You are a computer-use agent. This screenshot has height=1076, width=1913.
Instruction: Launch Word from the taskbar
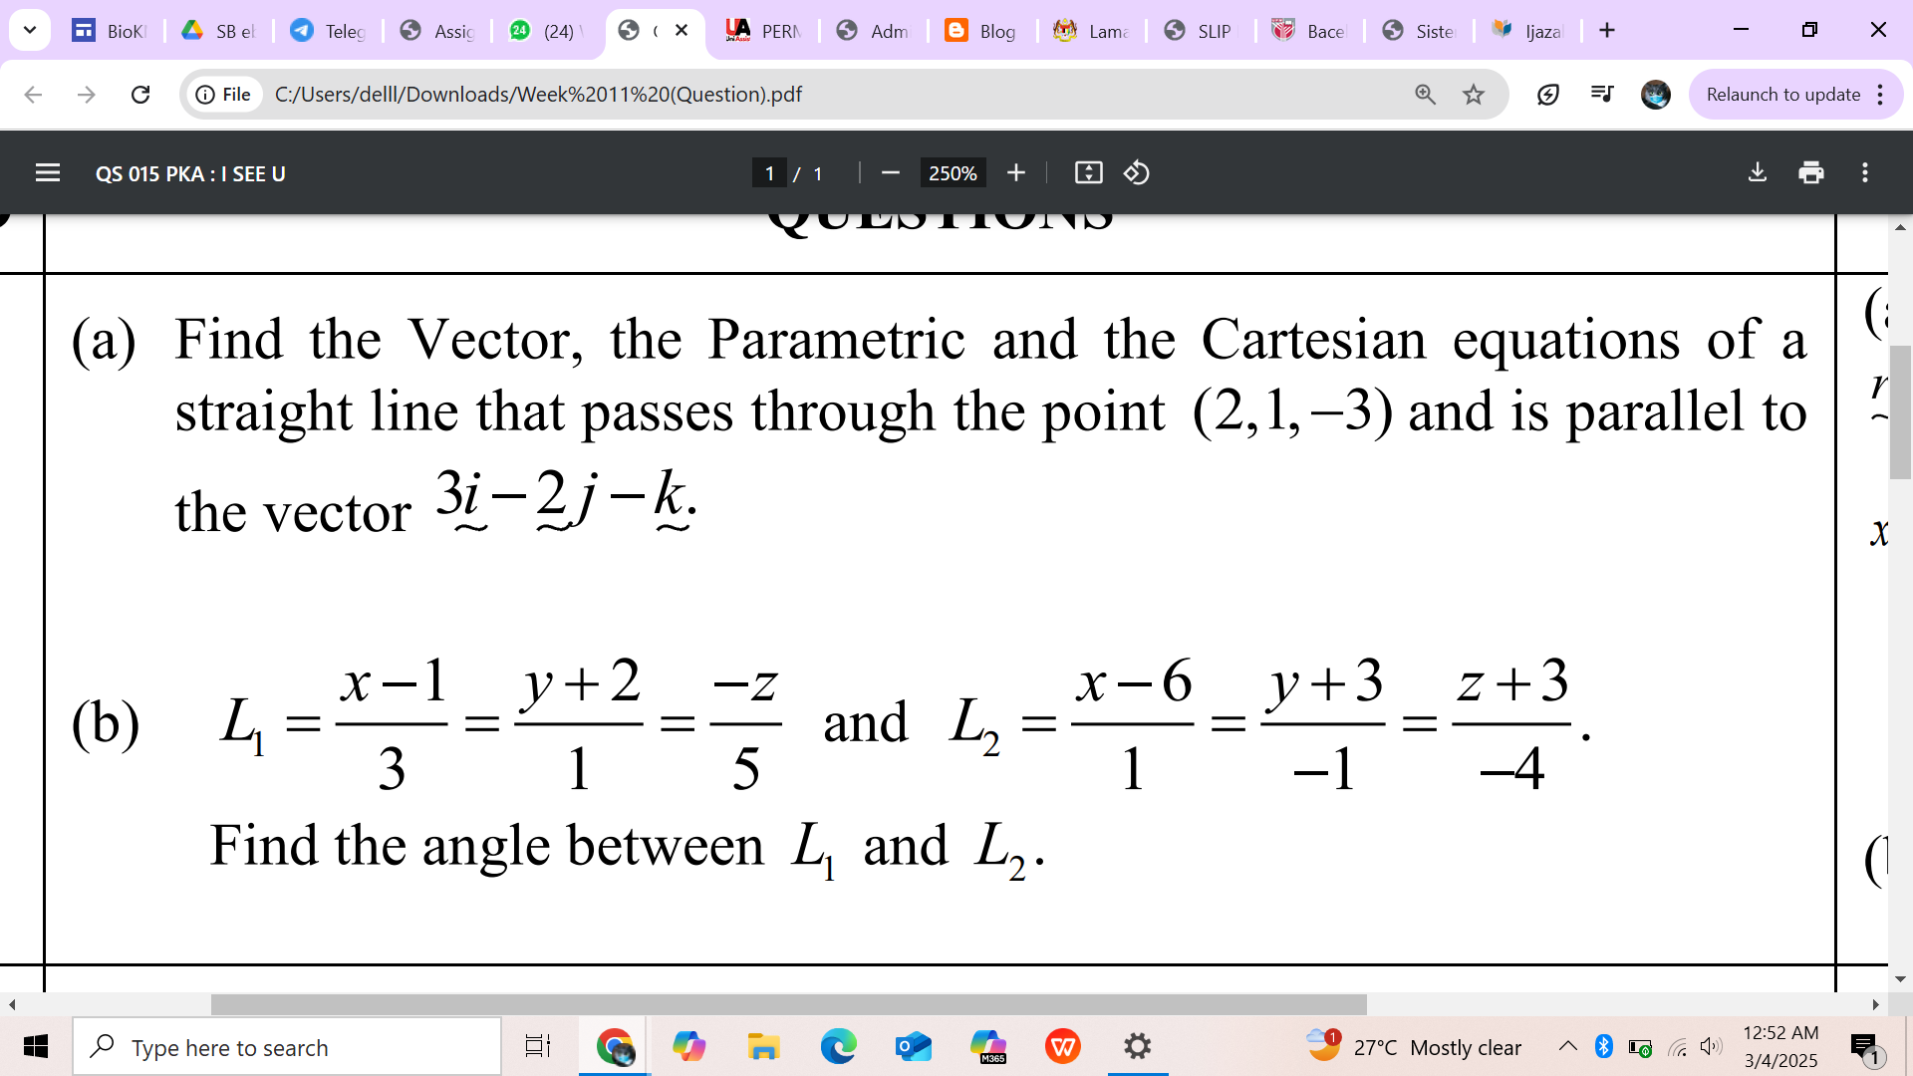[x=1062, y=1047]
